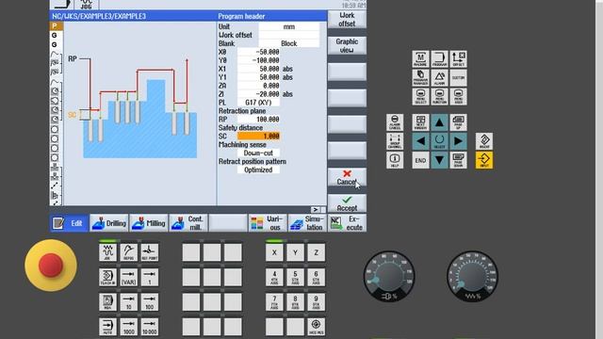This screenshot has width=603, height=339.
Task: Open the Machining sense Down-cut field
Action: (x=258, y=153)
